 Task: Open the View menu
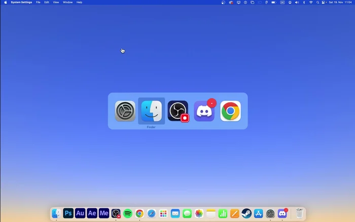[56, 2]
